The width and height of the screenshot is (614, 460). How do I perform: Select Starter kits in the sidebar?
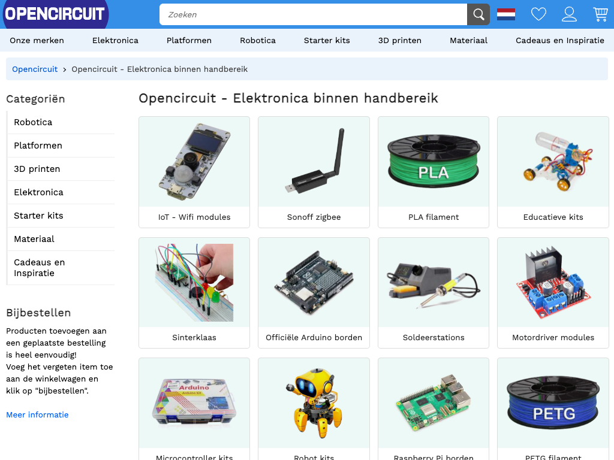[62, 216]
